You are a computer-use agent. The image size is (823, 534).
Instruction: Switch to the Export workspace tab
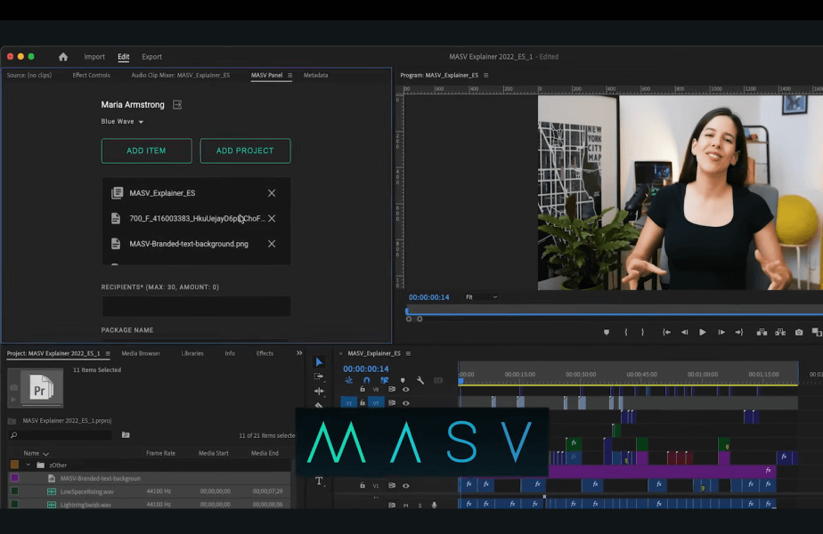coord(151,57)
